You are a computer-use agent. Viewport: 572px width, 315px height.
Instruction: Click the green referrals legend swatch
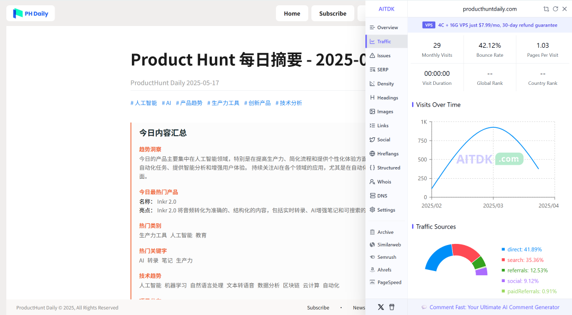click(x=504, y=270)
